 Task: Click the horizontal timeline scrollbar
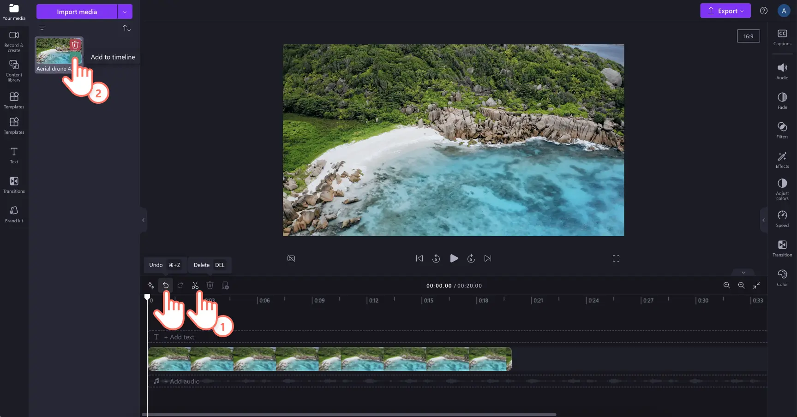pyautogui.click(x=349, y=415)
